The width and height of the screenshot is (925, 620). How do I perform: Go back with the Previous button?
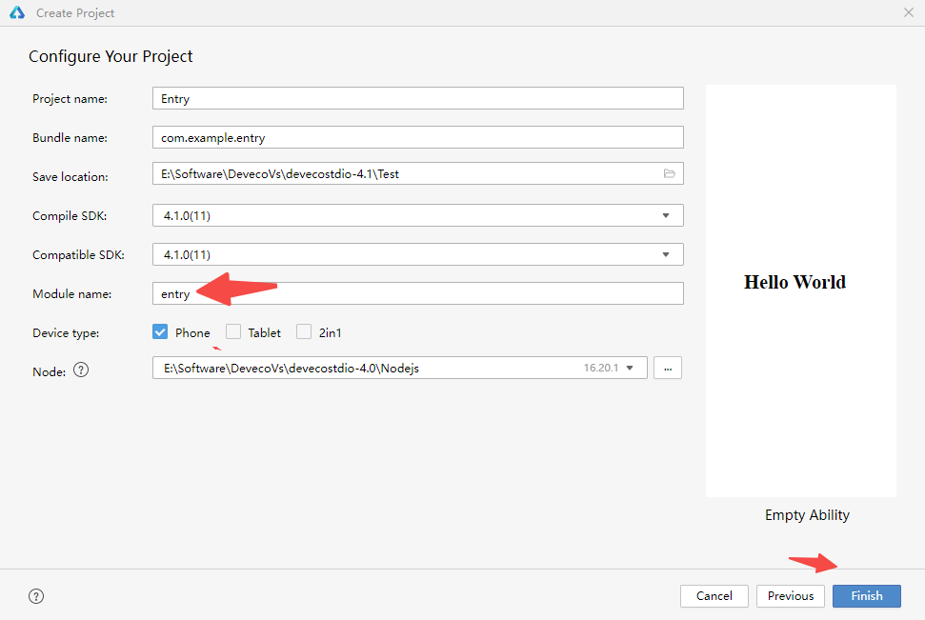(790, 596)
